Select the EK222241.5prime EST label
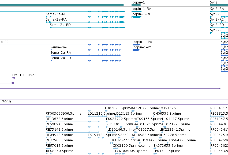Viewport: 228px width, 155px height. pyautogui.click(x=175, y=130)
